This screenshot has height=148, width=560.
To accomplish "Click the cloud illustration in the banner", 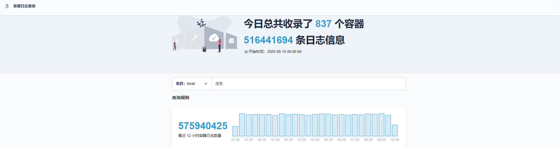I will coord(214,38).
